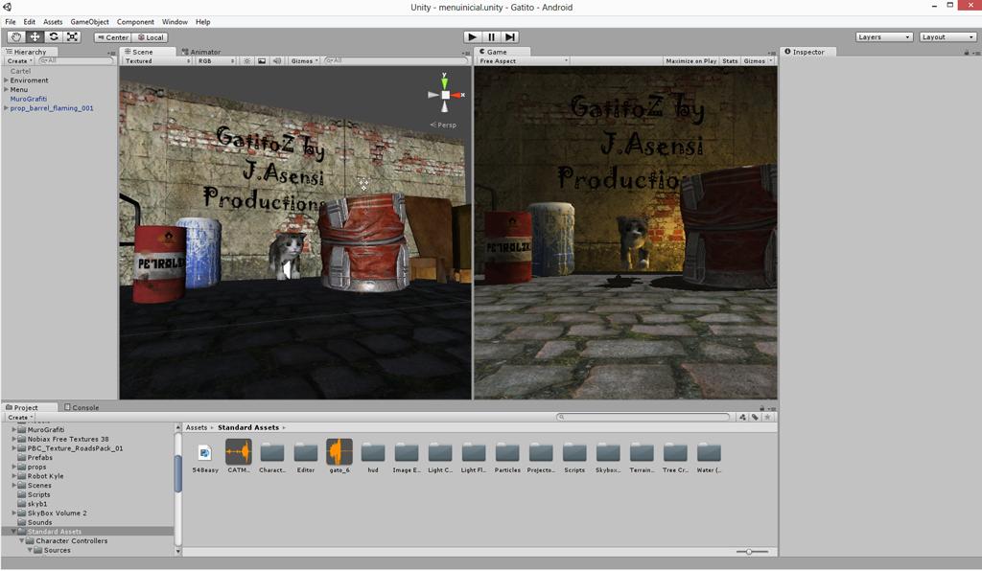This screenshot has height=571, width=982.
Task: Click the scene orientation gizmo
Action: pos(445,95)
